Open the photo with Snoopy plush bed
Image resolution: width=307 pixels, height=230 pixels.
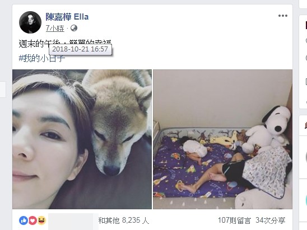[x=222, y=139]
